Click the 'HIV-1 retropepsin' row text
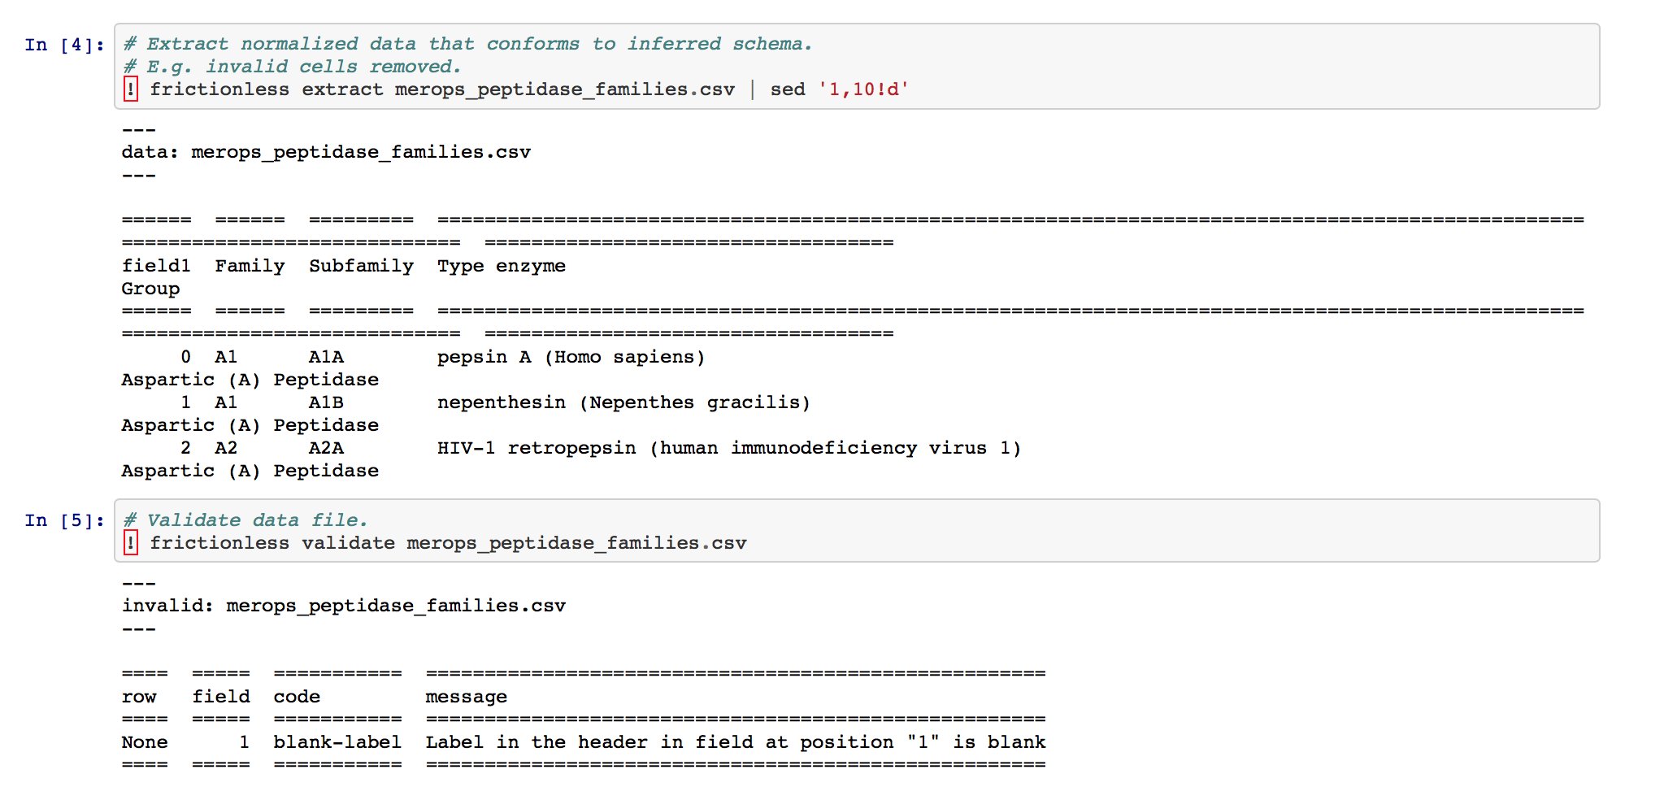1677x800 pixels. tap(537, 448)
